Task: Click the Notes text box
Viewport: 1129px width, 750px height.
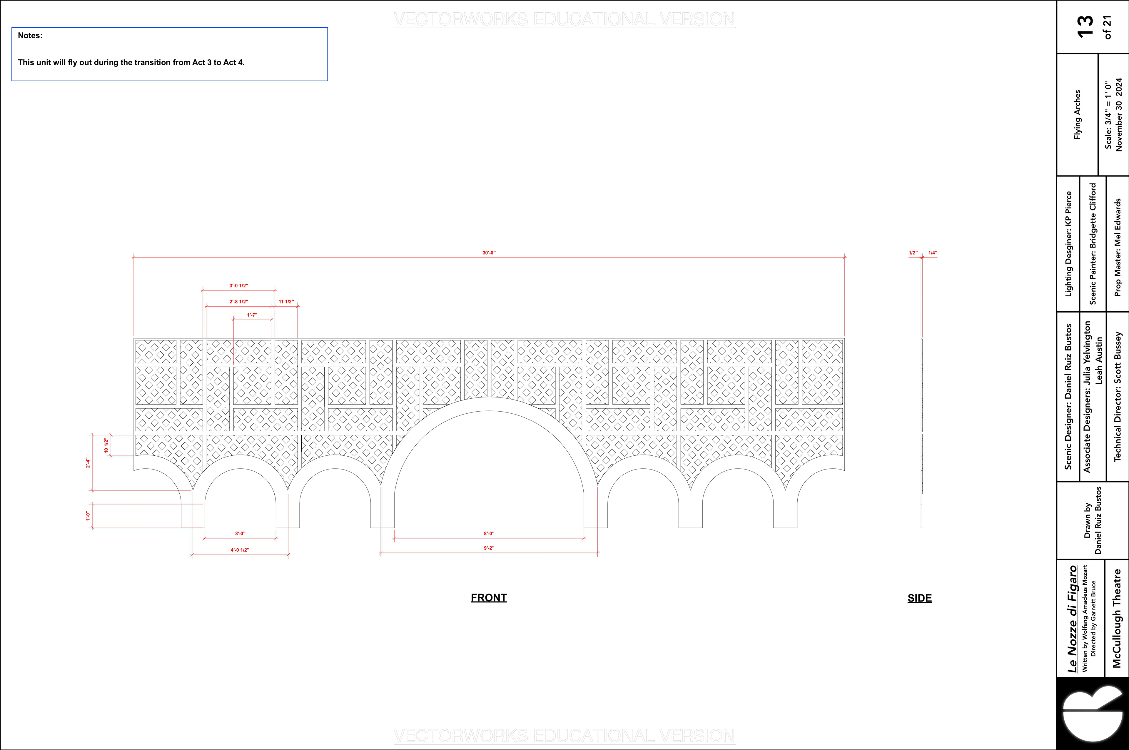Action: [x=169, y=54]
